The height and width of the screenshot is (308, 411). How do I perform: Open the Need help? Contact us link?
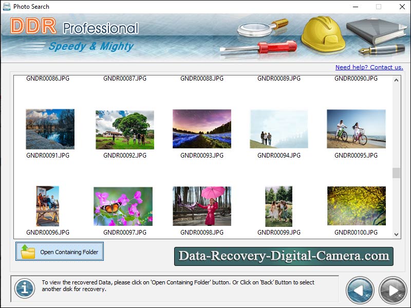point(369,67)
